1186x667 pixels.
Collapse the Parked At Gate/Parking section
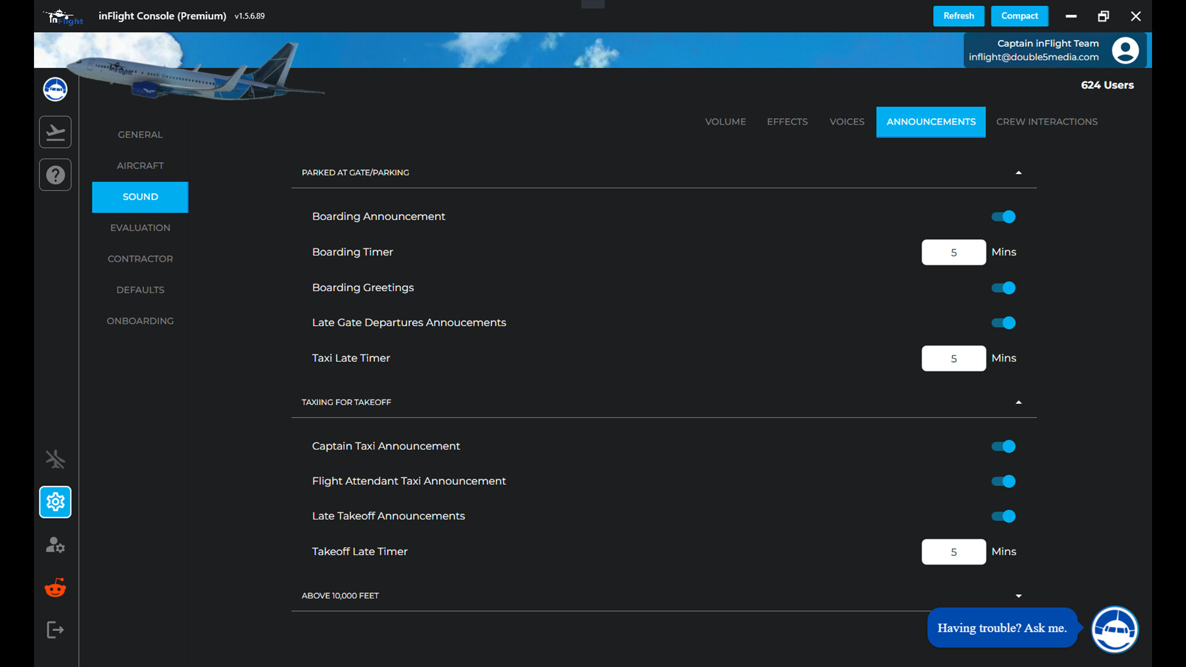coord(1019,172)
